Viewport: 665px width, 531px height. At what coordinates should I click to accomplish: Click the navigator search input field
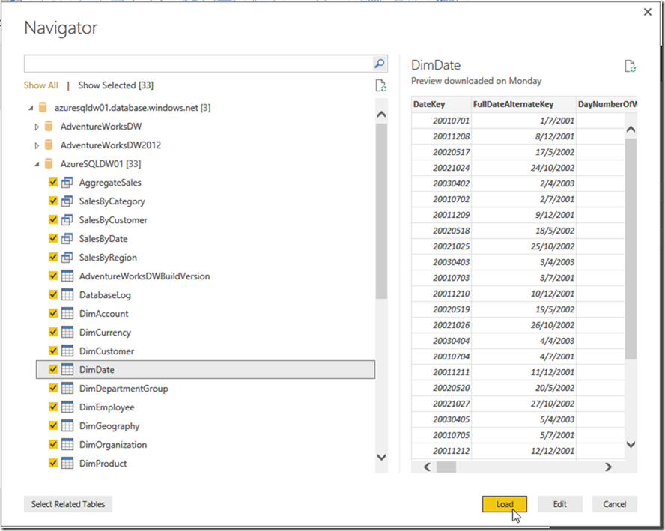point(198,64)
